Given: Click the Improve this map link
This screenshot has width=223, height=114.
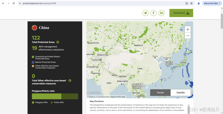Looking at the screenshot, I should pyautogui.click(x=118, y=97).
